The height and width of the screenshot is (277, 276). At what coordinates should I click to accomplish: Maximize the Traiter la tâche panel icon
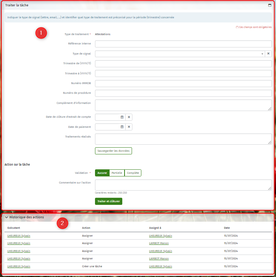pos(270,5)
